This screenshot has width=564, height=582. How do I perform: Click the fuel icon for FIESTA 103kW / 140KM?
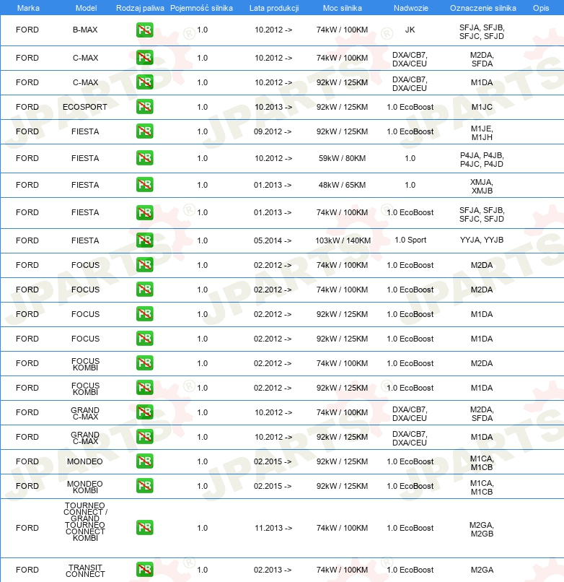point(145,240)
